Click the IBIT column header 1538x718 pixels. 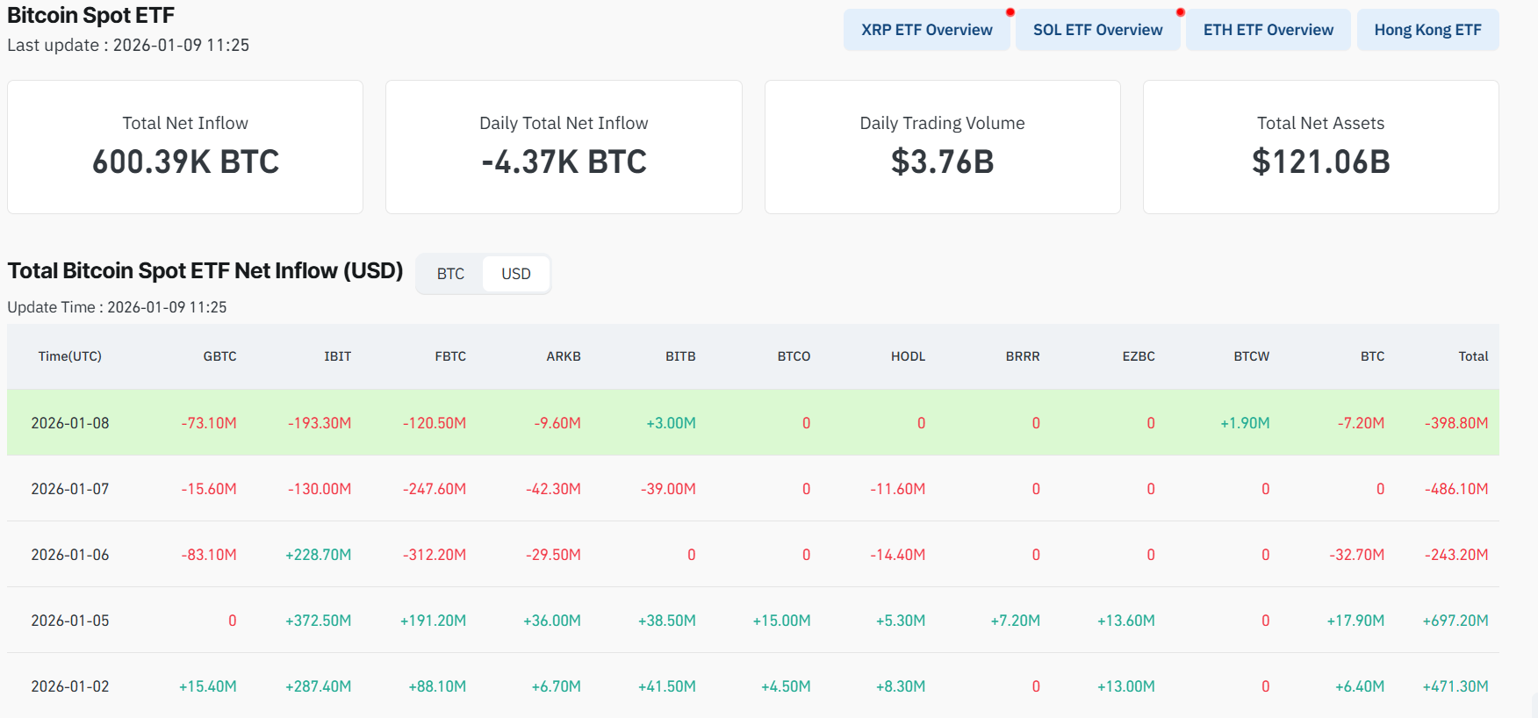point(337,356)
